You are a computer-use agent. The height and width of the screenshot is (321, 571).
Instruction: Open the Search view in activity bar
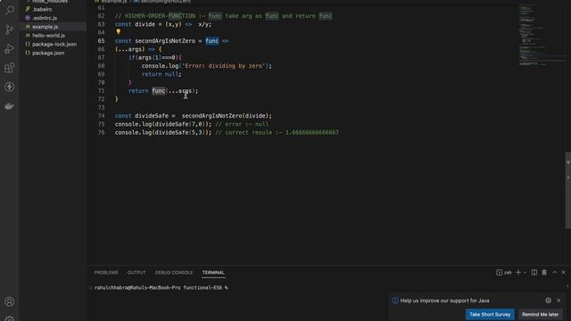10,10
